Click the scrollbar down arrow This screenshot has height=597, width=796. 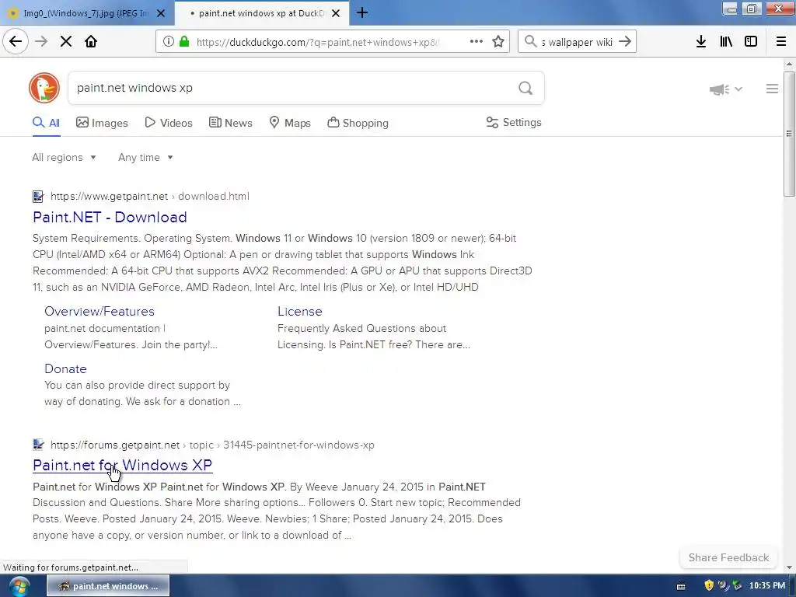click(789, 567)
